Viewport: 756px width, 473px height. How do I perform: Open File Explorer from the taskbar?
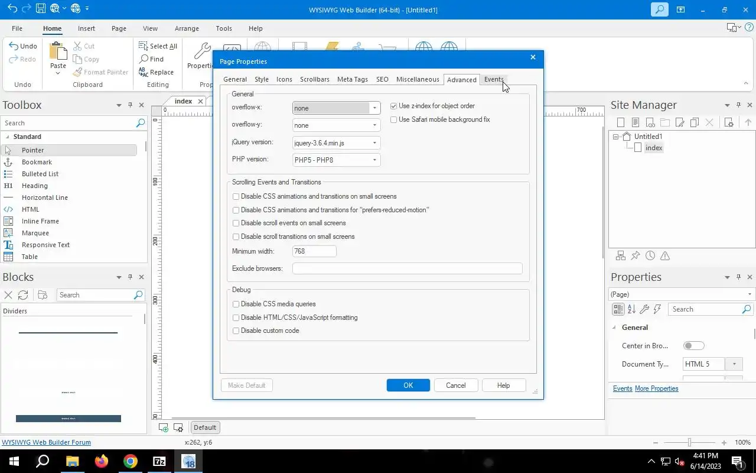(72, 462)
